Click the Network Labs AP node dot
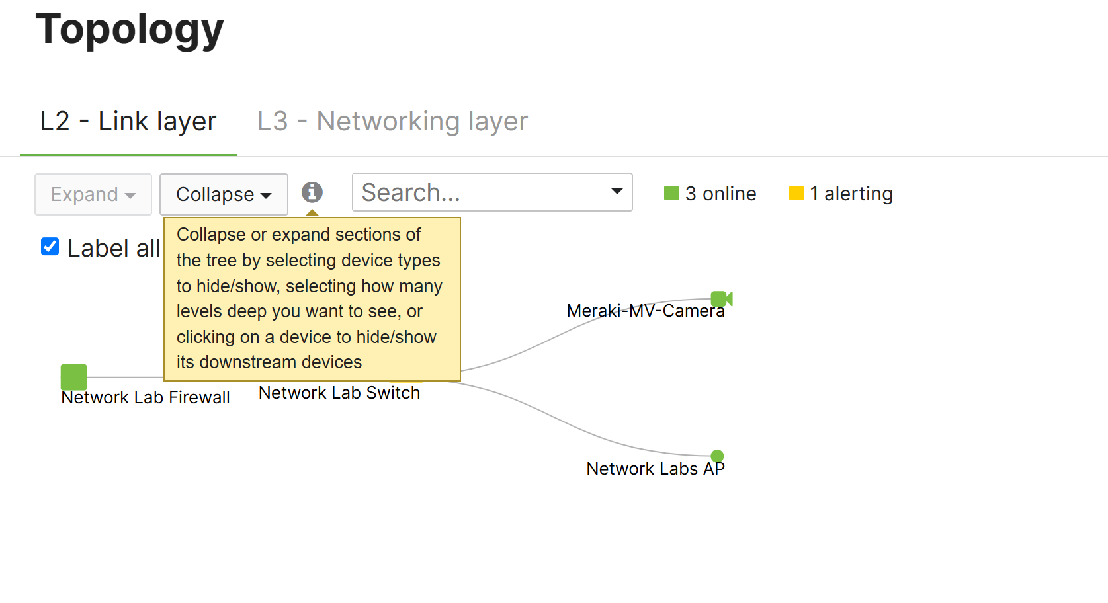 pos(717,456)
